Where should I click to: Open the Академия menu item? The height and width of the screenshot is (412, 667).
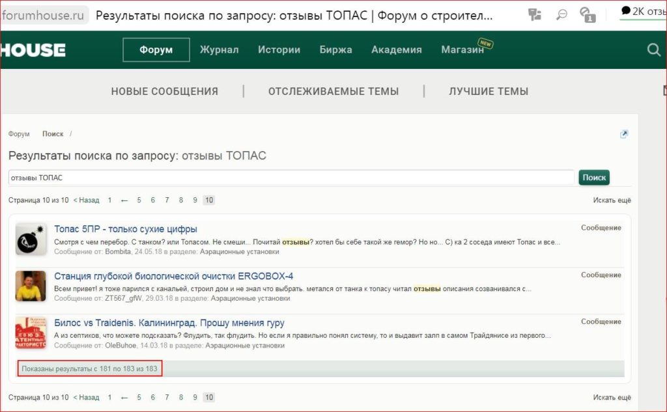click(x=397, y=49)
